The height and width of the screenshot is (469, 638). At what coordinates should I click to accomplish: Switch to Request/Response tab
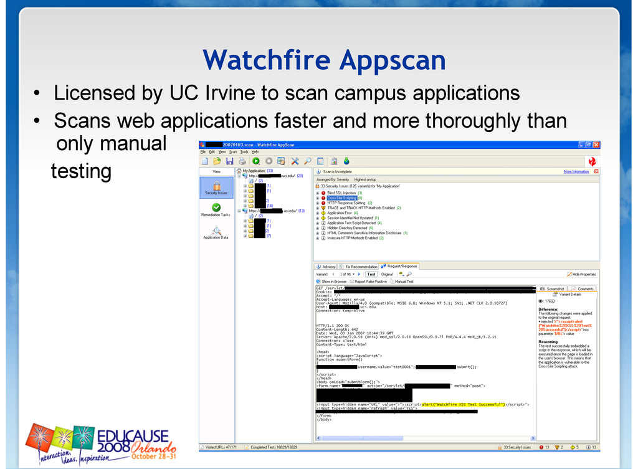[x=399, y=267]
